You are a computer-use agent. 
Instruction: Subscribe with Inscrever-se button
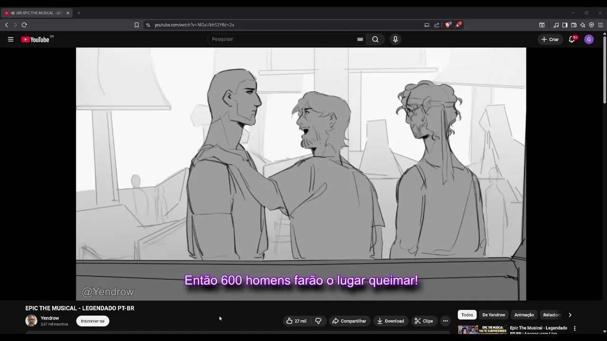pos(92,321)
